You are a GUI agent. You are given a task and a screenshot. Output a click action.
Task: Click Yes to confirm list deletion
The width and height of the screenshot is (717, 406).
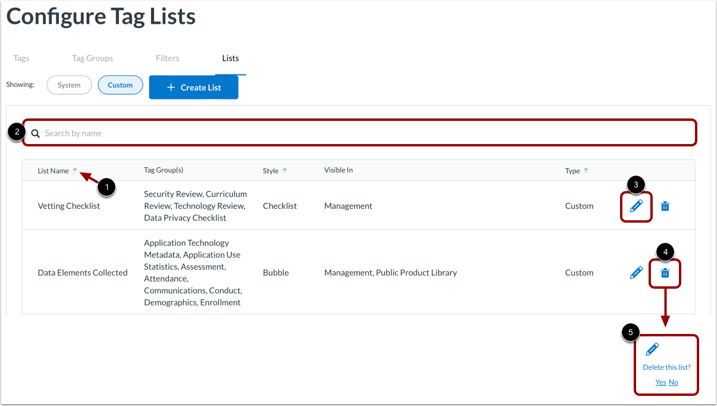tap(660, 382)
